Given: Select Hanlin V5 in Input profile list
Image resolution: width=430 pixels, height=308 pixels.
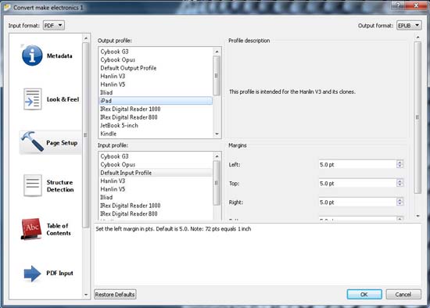Looking at the screenshot, I should [156, 189].
